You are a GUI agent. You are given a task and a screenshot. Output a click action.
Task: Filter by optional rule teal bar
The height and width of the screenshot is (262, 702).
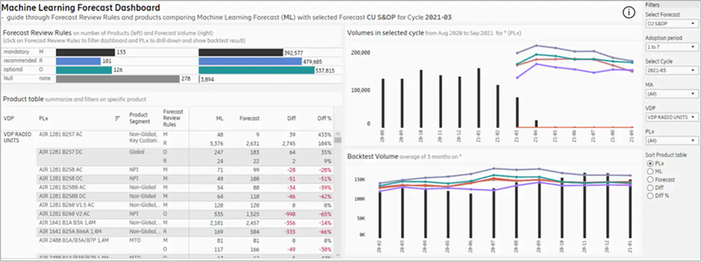83,70
